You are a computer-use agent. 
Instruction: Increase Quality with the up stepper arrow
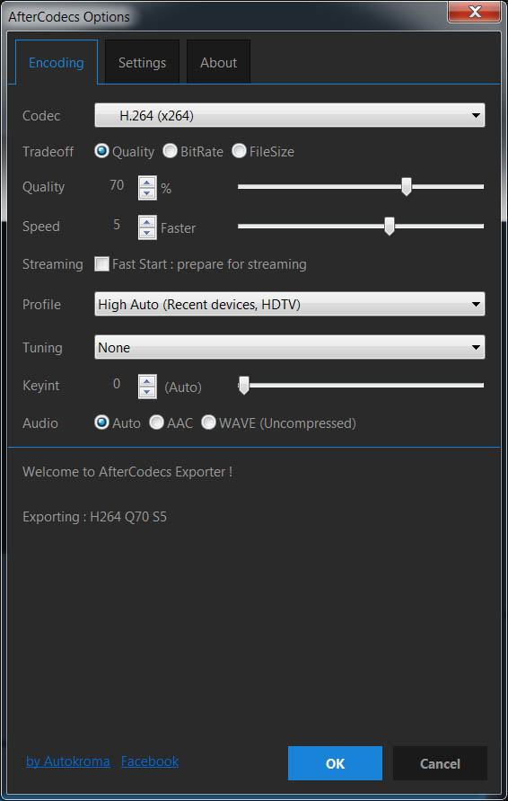147,182
